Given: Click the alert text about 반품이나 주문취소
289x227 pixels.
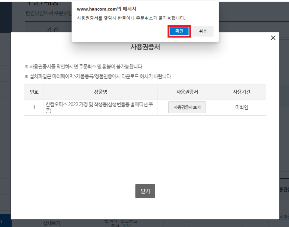Looking at the screenshot, I should 131,18.
